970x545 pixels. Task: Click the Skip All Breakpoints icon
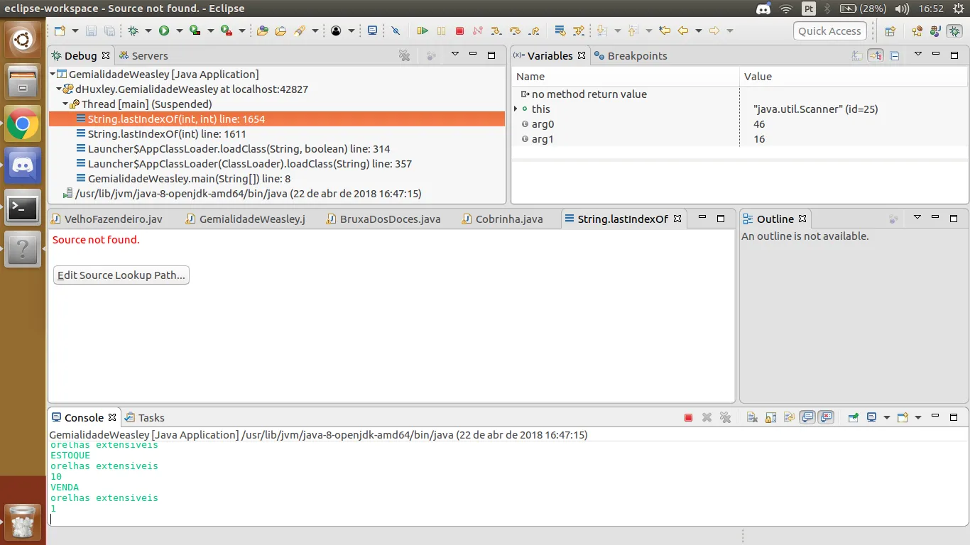pyautogui.click(x=396, y=31)
